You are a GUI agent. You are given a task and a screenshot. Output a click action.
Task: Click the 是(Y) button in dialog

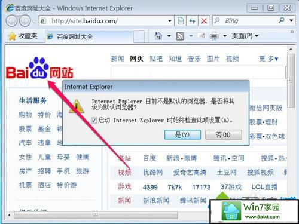[182, 134]
